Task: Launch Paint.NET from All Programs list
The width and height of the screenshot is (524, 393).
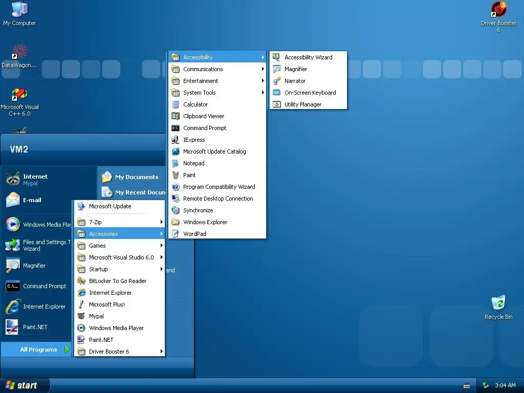Action: [120, 340]
